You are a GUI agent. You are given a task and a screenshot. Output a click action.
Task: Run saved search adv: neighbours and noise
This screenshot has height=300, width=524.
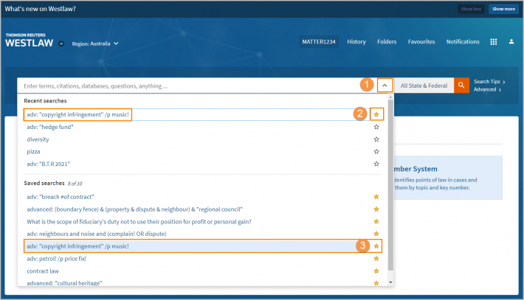(x=97, y=234)
